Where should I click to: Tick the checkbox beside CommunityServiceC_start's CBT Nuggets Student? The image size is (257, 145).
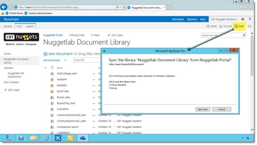click(x=115, y=121)
